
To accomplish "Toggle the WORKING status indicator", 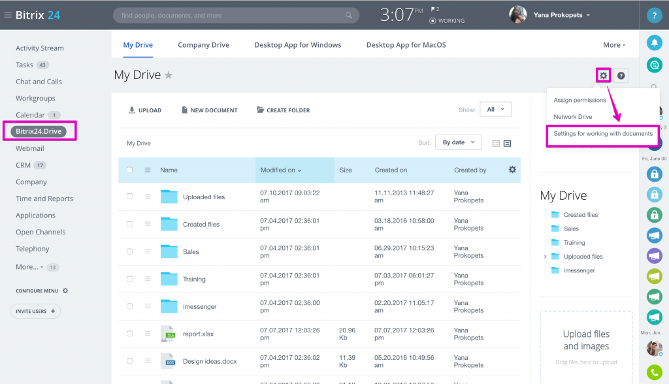I will tap(447, 20).
